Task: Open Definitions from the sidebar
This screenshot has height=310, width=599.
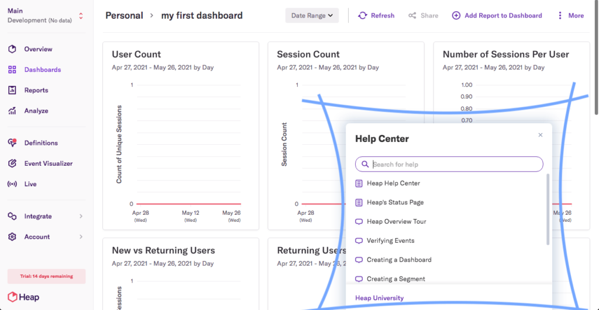Action: click(41, 143)
